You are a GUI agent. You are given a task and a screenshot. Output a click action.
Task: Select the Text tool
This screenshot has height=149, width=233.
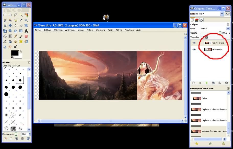pyautogui.click(x=26, y=31)
